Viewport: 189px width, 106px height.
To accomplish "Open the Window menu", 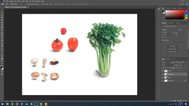I will coord(38,1).
